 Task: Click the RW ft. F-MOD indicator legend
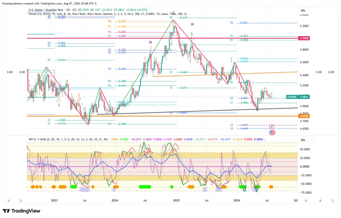[68, 139]
